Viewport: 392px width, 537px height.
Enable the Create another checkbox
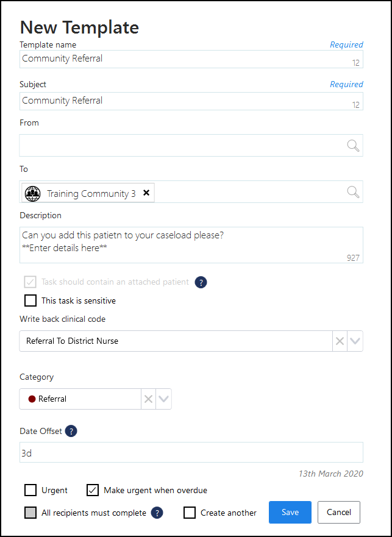[x=190, y=513]
